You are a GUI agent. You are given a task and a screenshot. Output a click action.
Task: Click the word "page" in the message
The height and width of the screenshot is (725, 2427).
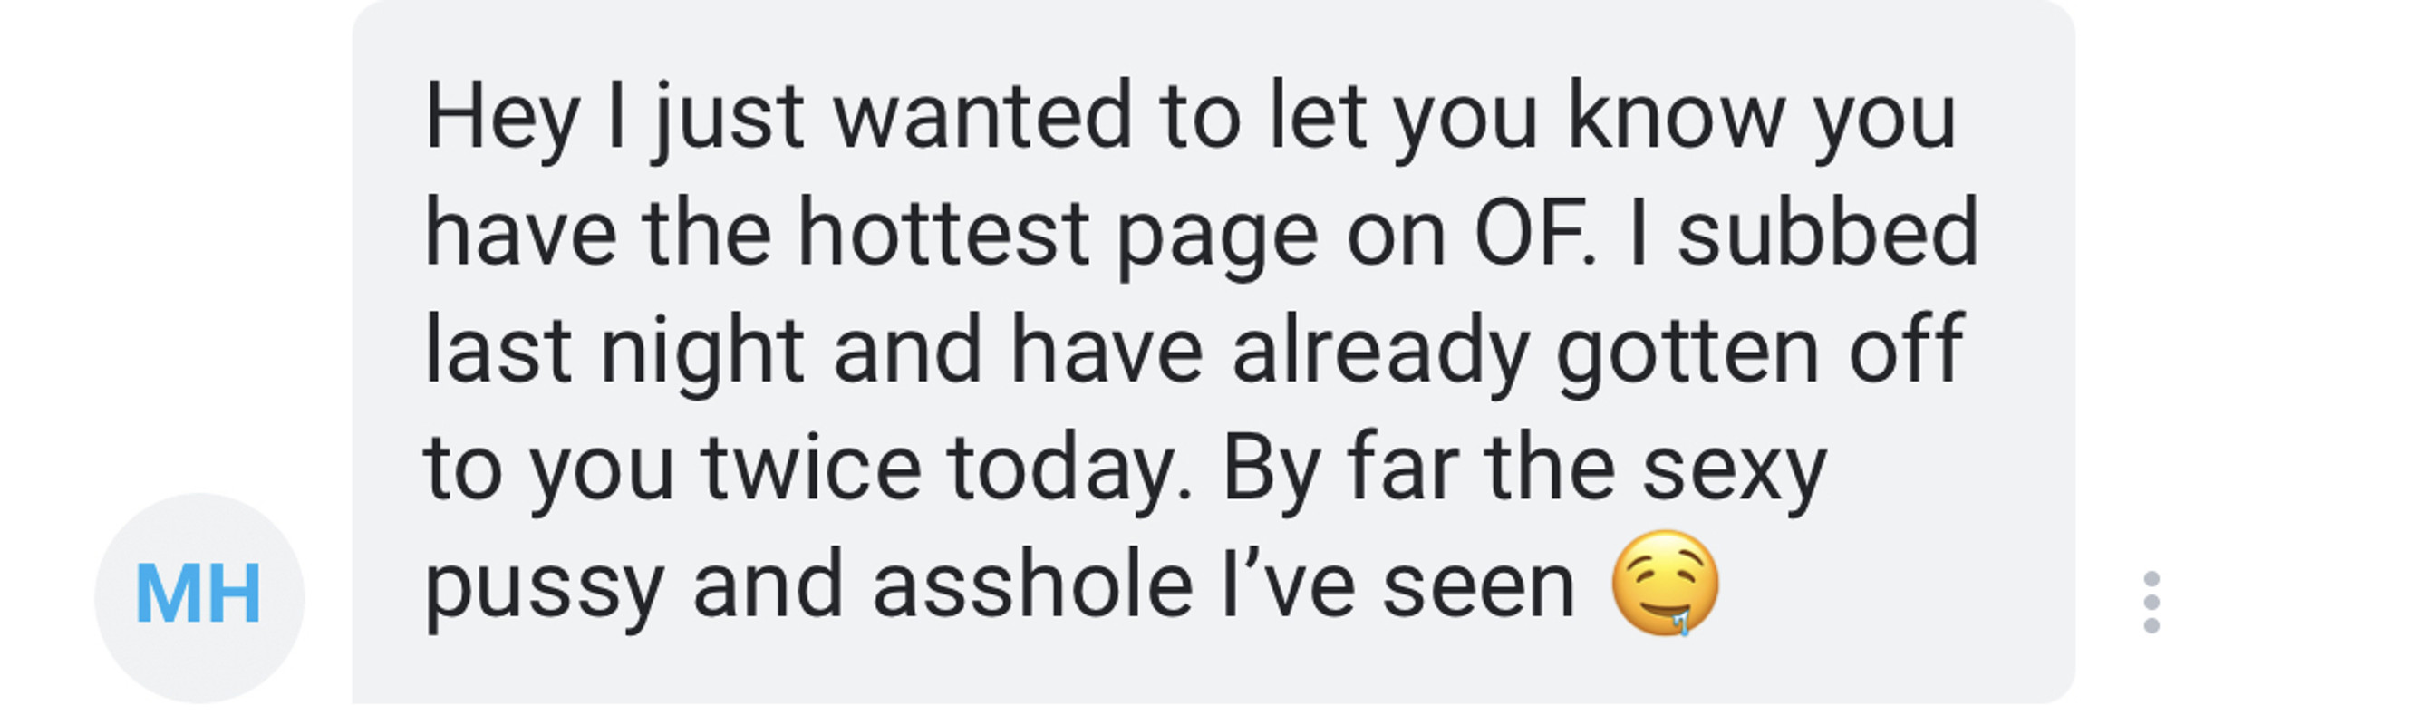pos(1217,240)
